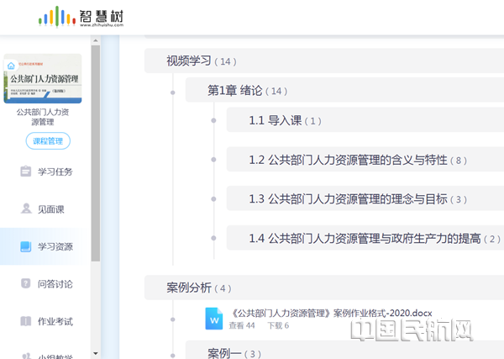
Task: Click the course title 公共部门人力资源管理
Action: point(43,117)
